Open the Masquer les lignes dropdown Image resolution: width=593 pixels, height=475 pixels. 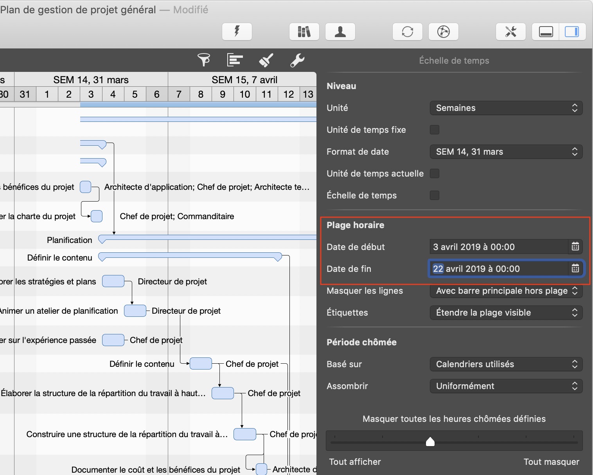[x=506, y=291]
